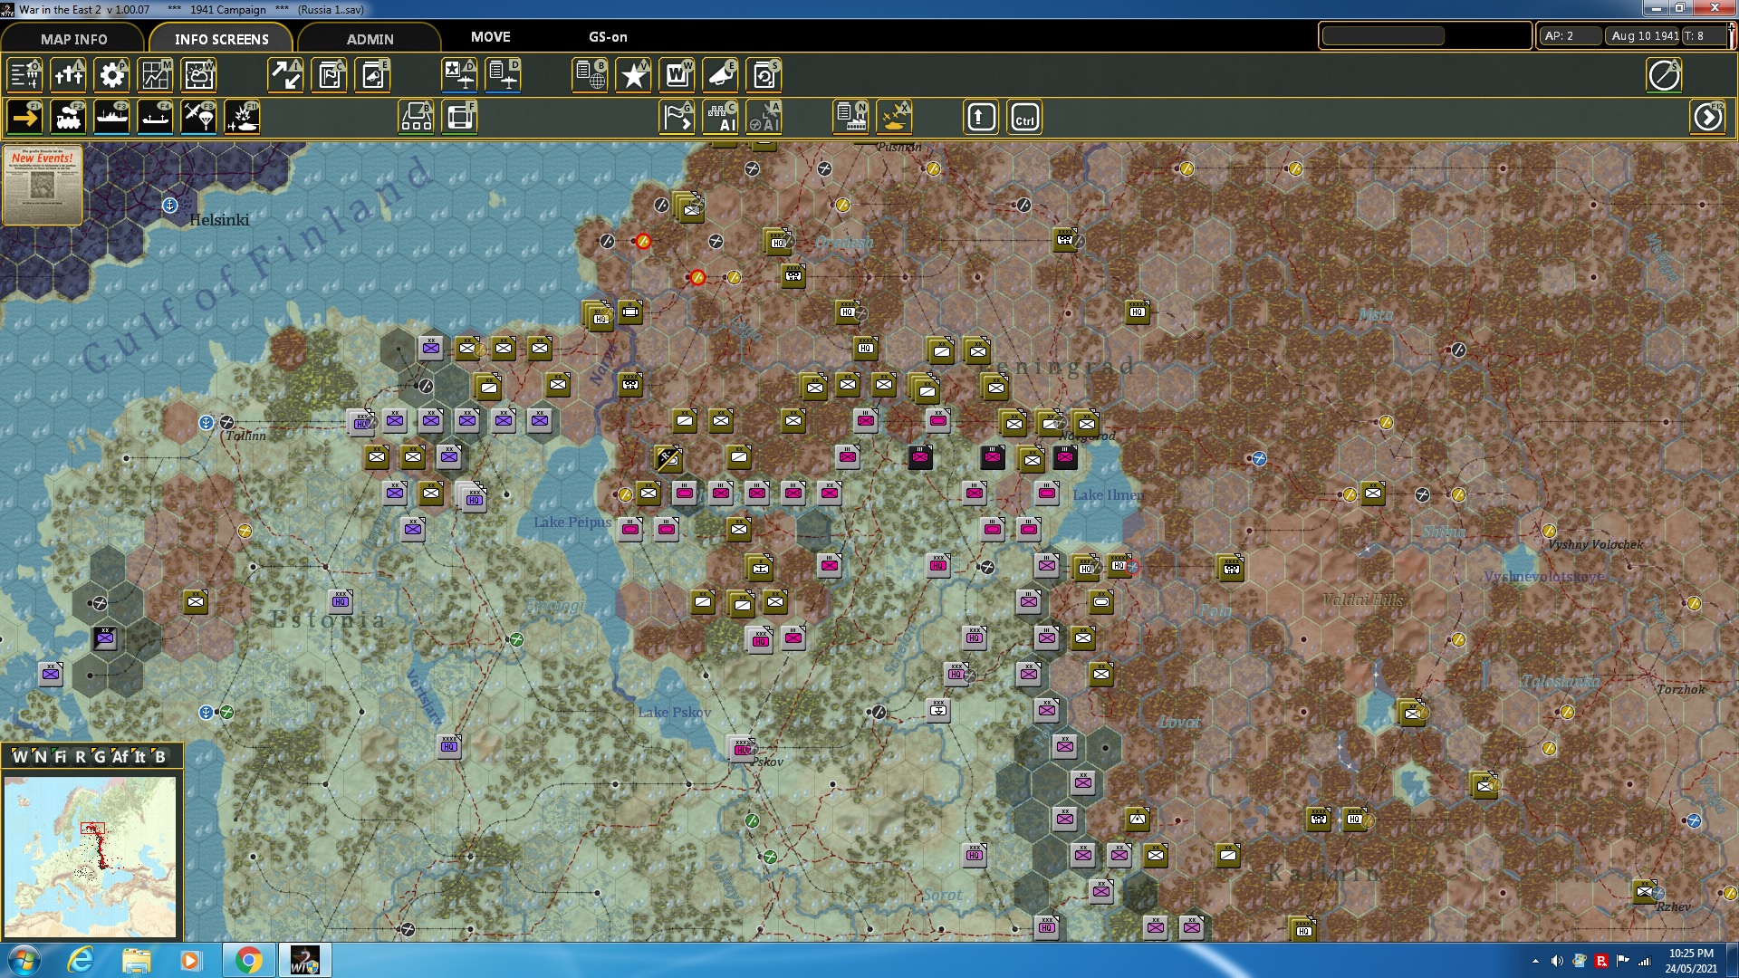Open the MOVE menu
Viewport: 1739px width, 978px height.
(x=490, y=37)
